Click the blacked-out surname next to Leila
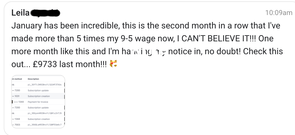Viewport: 295px width, 135px height. tap(45, 13)
